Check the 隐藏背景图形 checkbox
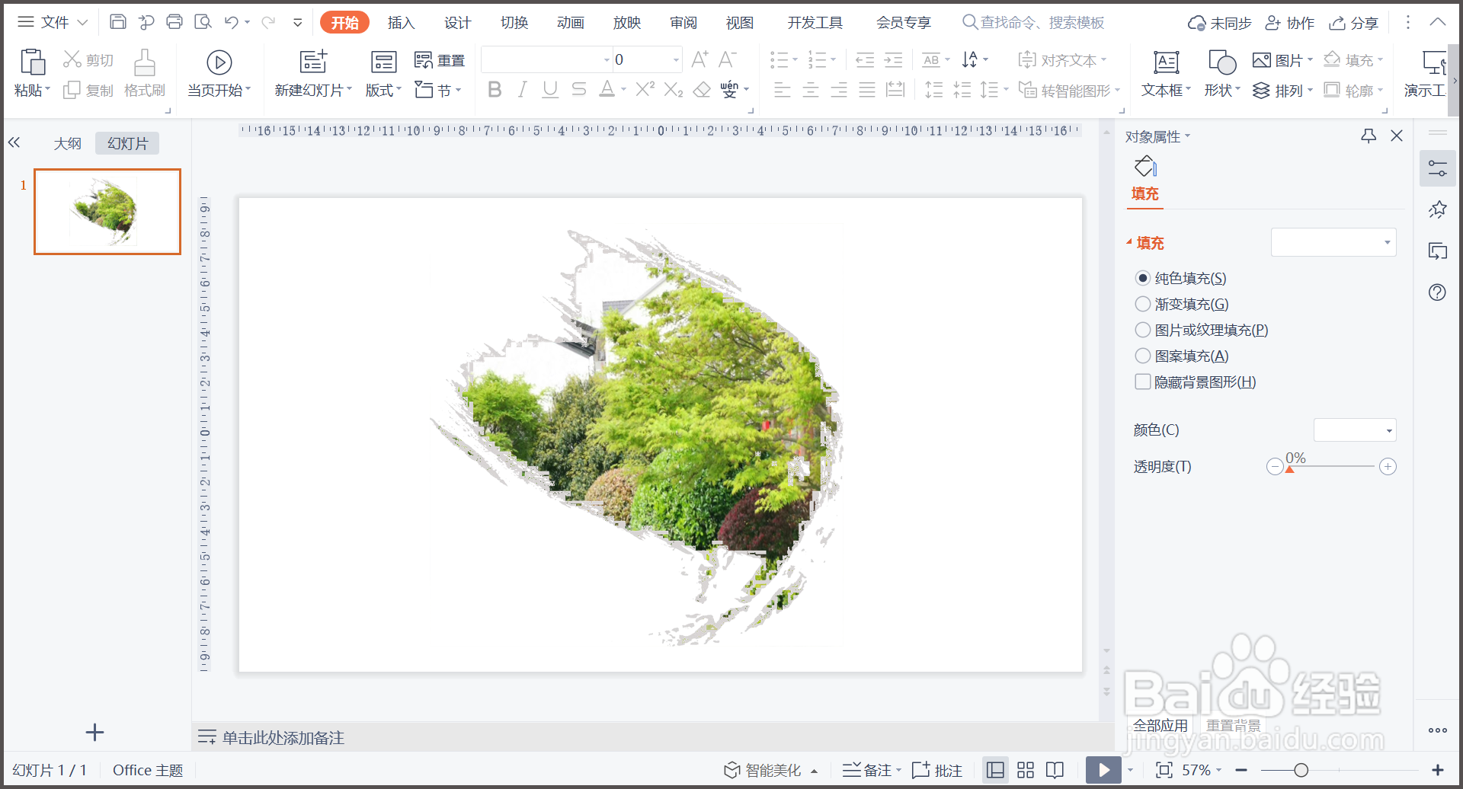Screen dimensions: 1463x789 point(1143,382)
